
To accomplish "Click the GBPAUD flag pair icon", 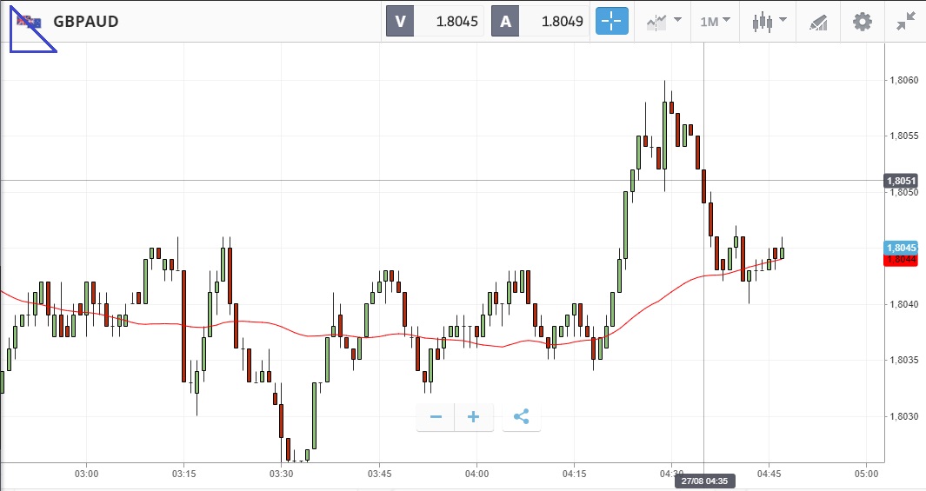I will (x=29, y=22).
